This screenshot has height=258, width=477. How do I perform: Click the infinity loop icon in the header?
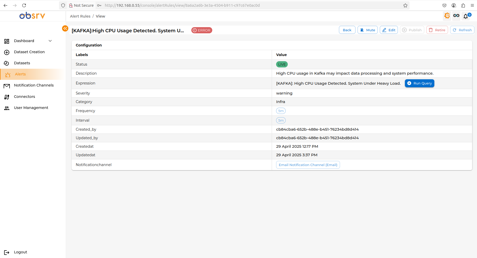[456, 16]
